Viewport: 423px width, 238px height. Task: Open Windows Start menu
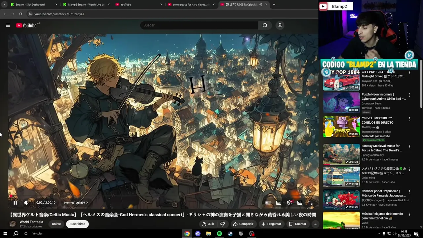5,234
